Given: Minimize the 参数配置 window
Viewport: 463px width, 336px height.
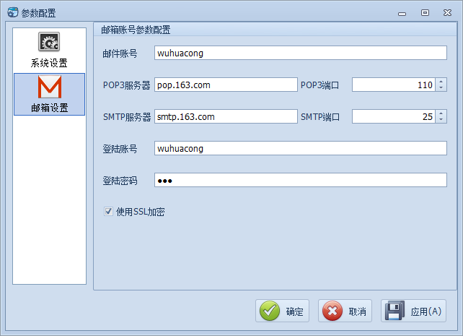Looking at the screenshot, I should click(402, 13).
